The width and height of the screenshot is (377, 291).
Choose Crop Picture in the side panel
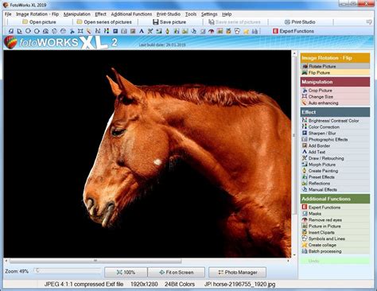point(335,91)
